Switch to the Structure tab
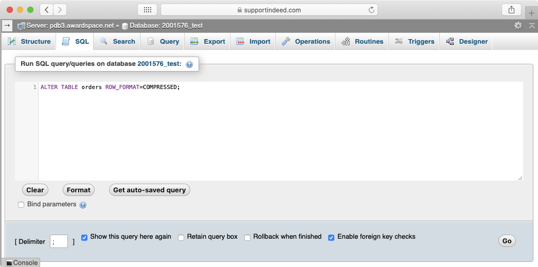The image size is (538, 267). (29, 42)
